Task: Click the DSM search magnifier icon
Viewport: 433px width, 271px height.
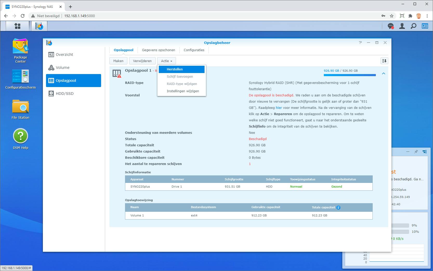Action: pyautogui.click(x=414, y=26)
